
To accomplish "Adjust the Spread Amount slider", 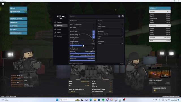I will coord(82,46).
